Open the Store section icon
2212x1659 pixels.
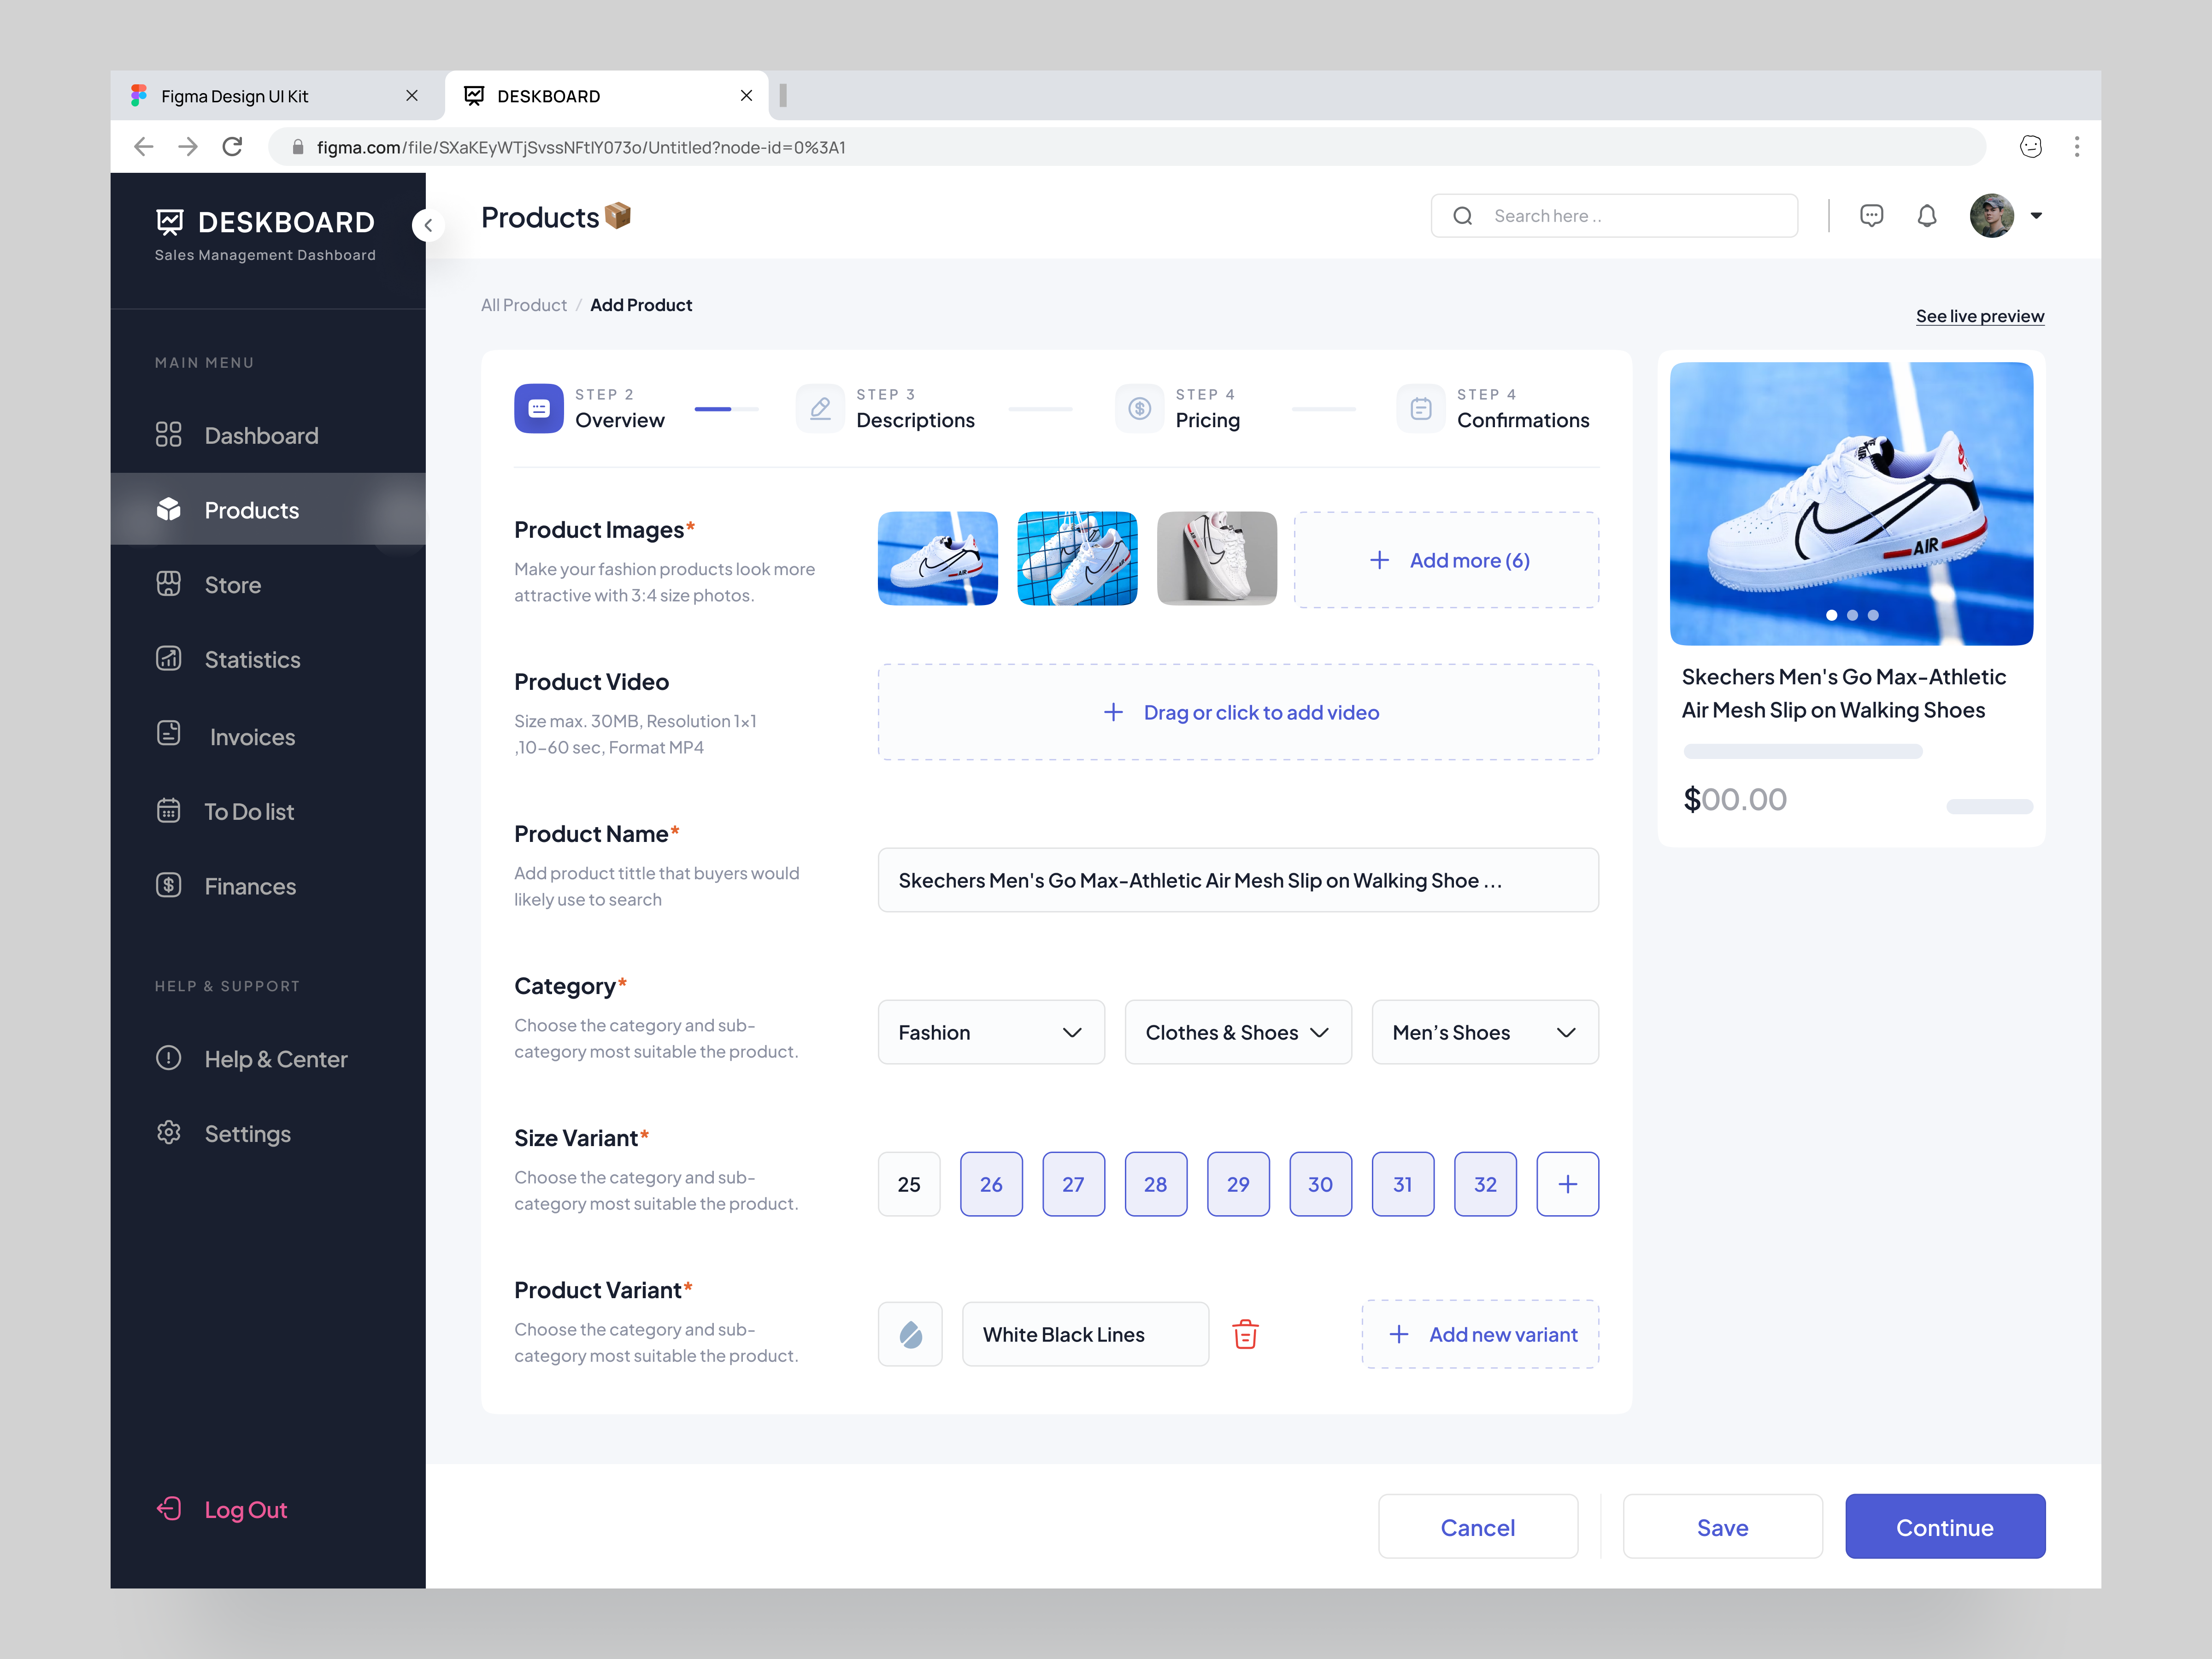(x=168, y=584)
